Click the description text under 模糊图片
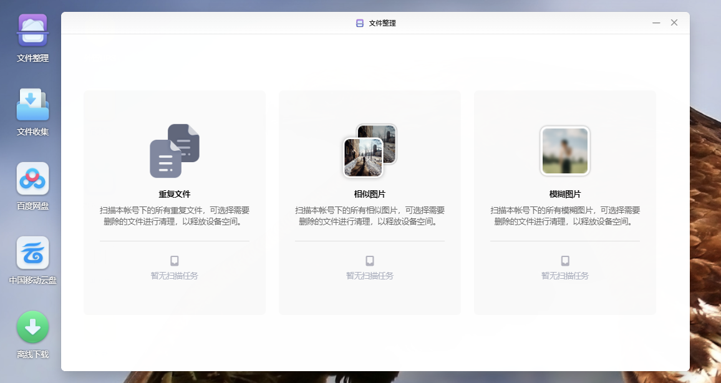The width and height of the screenshot is (721, 383). point(565,216)
